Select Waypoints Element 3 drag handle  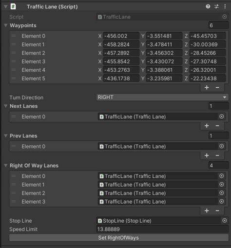point(14,61)
